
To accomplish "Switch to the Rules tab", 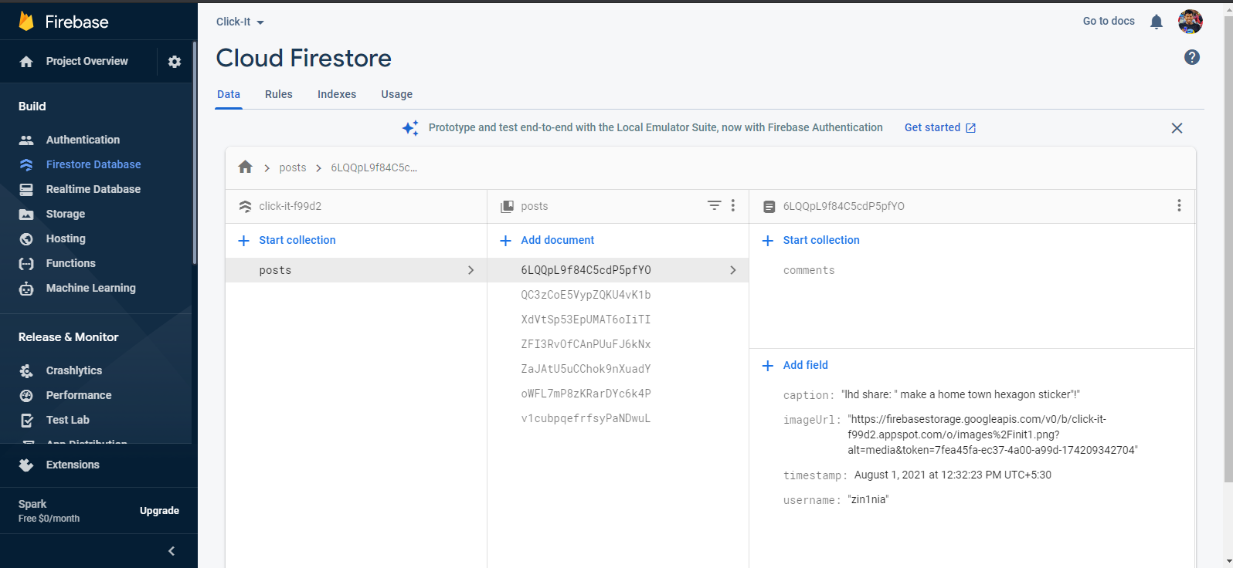I will (x=278, y=94).
